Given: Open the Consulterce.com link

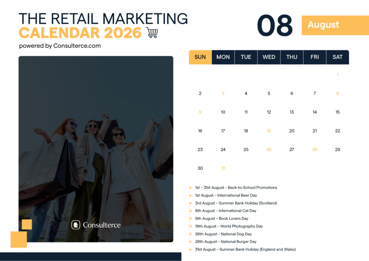Looking at the screenshot, I should coord(77,46).
